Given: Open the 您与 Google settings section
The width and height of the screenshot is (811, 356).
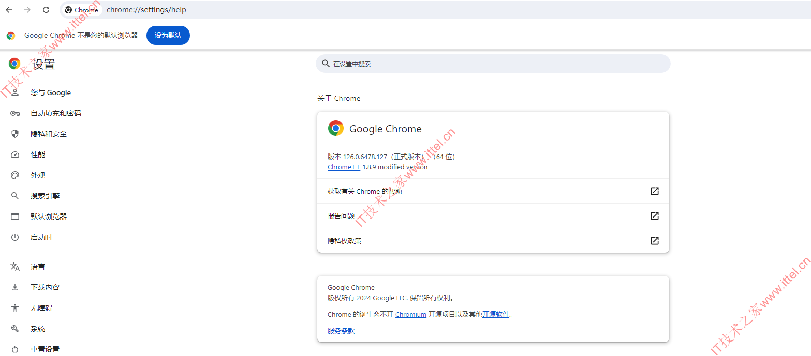Looking at the screenshot, I should click(x=50, y=92).
